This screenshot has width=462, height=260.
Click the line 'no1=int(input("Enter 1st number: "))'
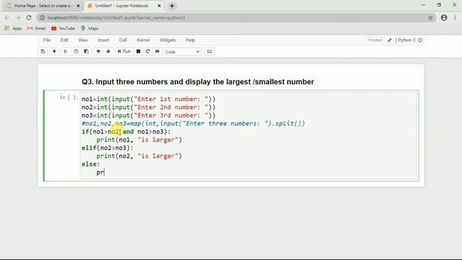click(x=149, y=99)
